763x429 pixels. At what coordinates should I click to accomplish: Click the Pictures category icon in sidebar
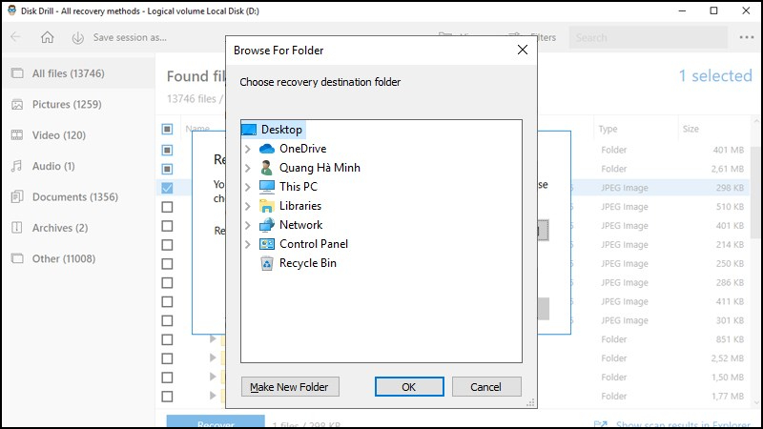click(16, 105)
